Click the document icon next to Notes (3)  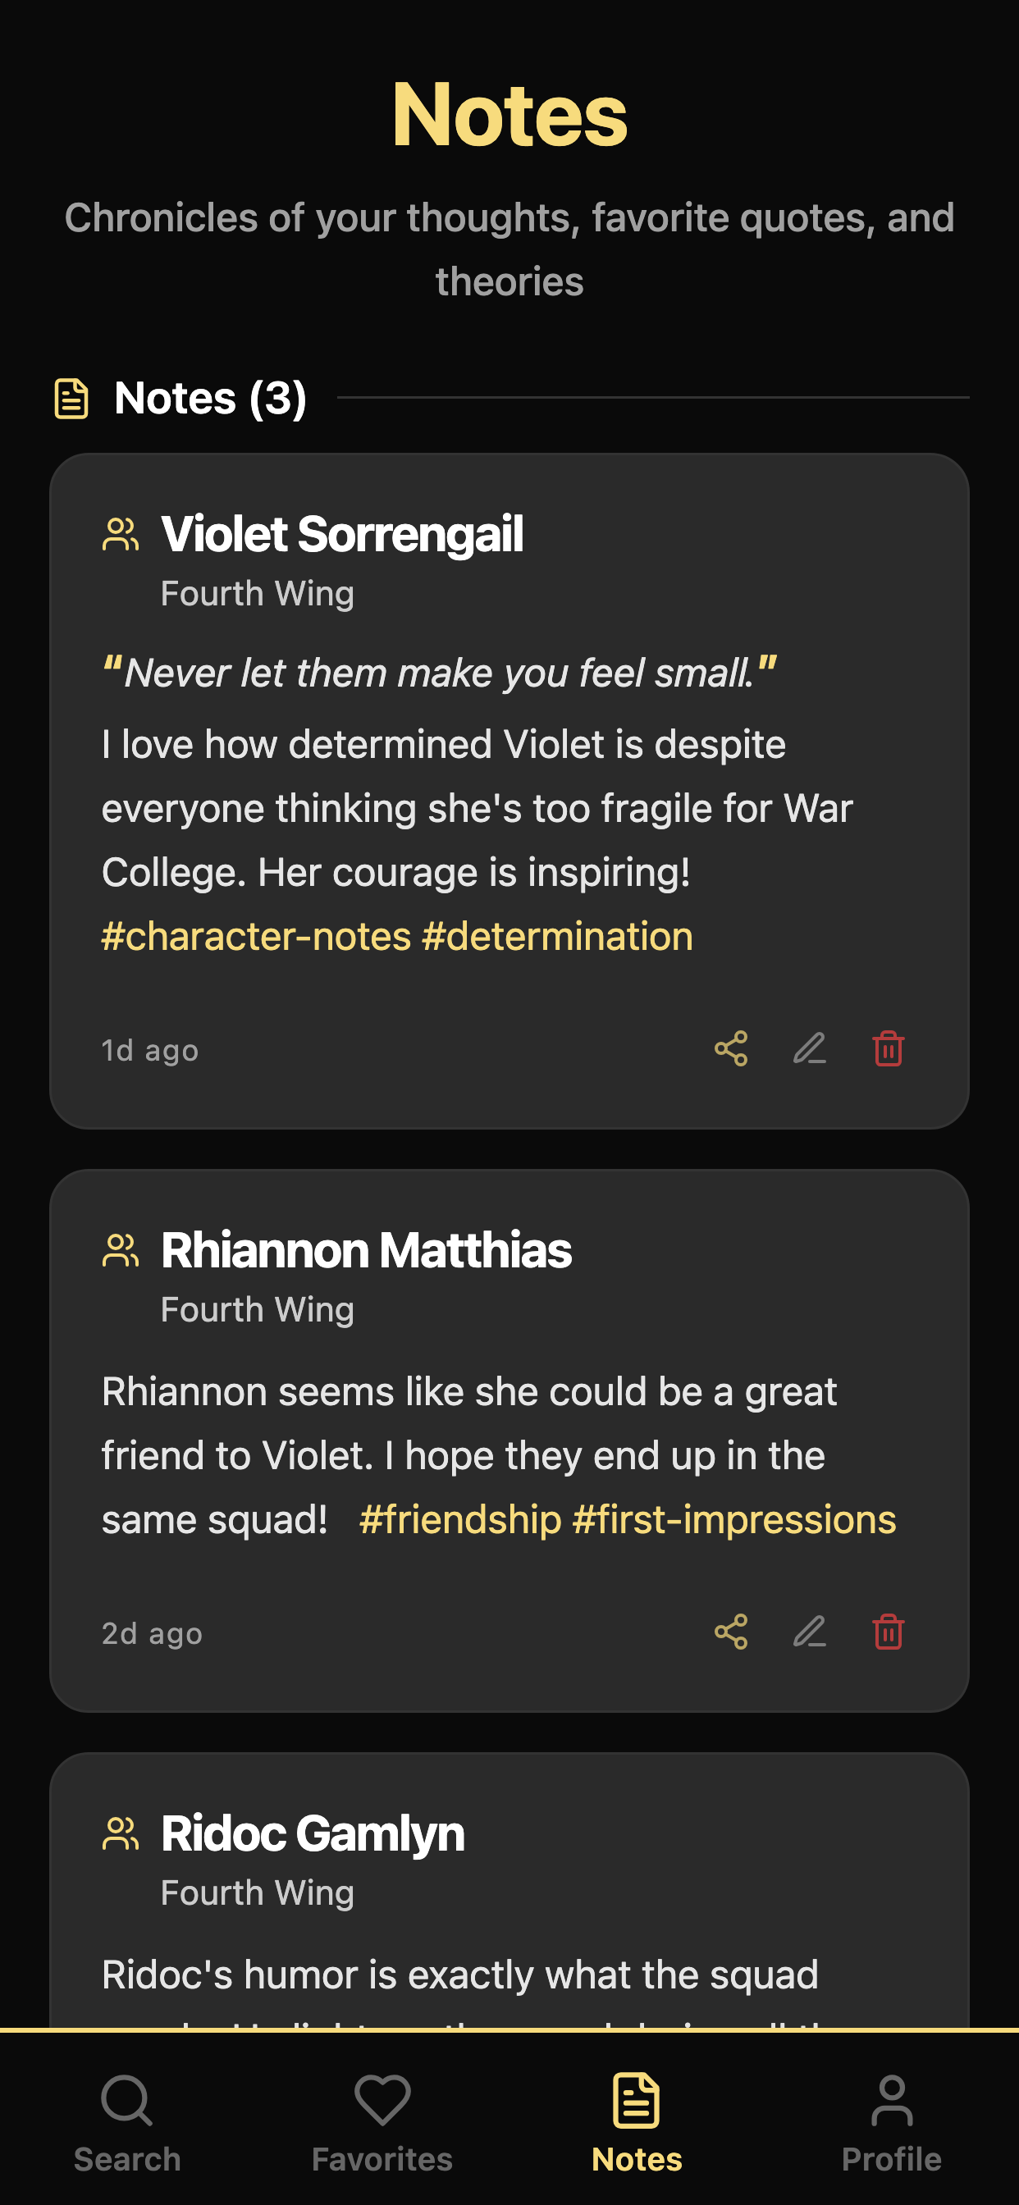tap(71, 397)
